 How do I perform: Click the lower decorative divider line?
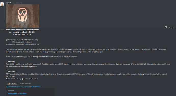point(22,79)
